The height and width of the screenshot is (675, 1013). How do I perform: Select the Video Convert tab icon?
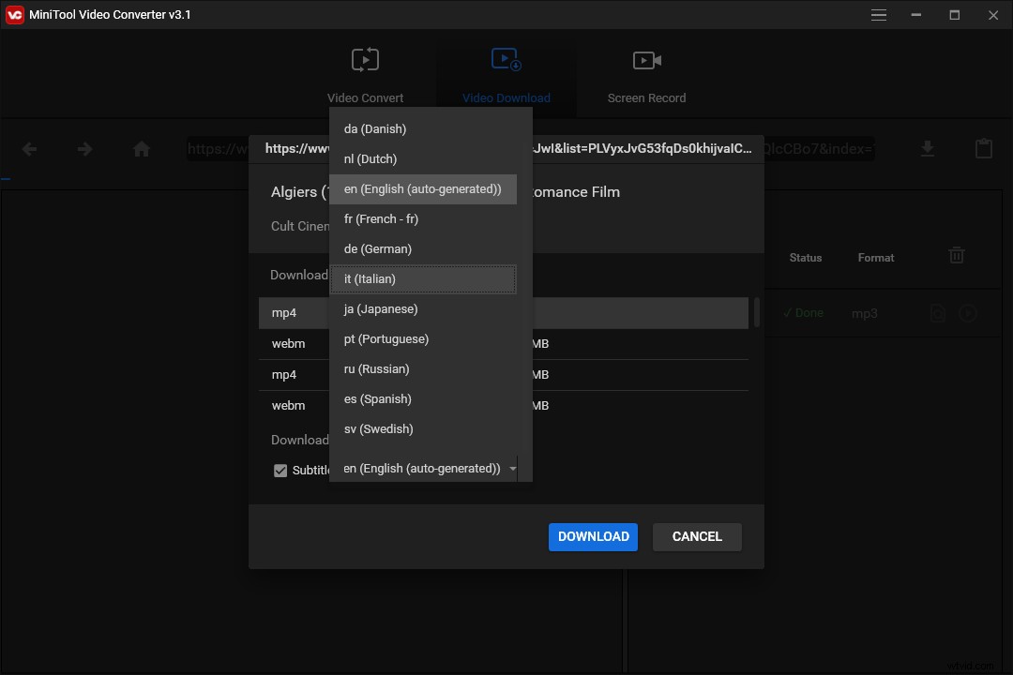[x=365, y=59]
